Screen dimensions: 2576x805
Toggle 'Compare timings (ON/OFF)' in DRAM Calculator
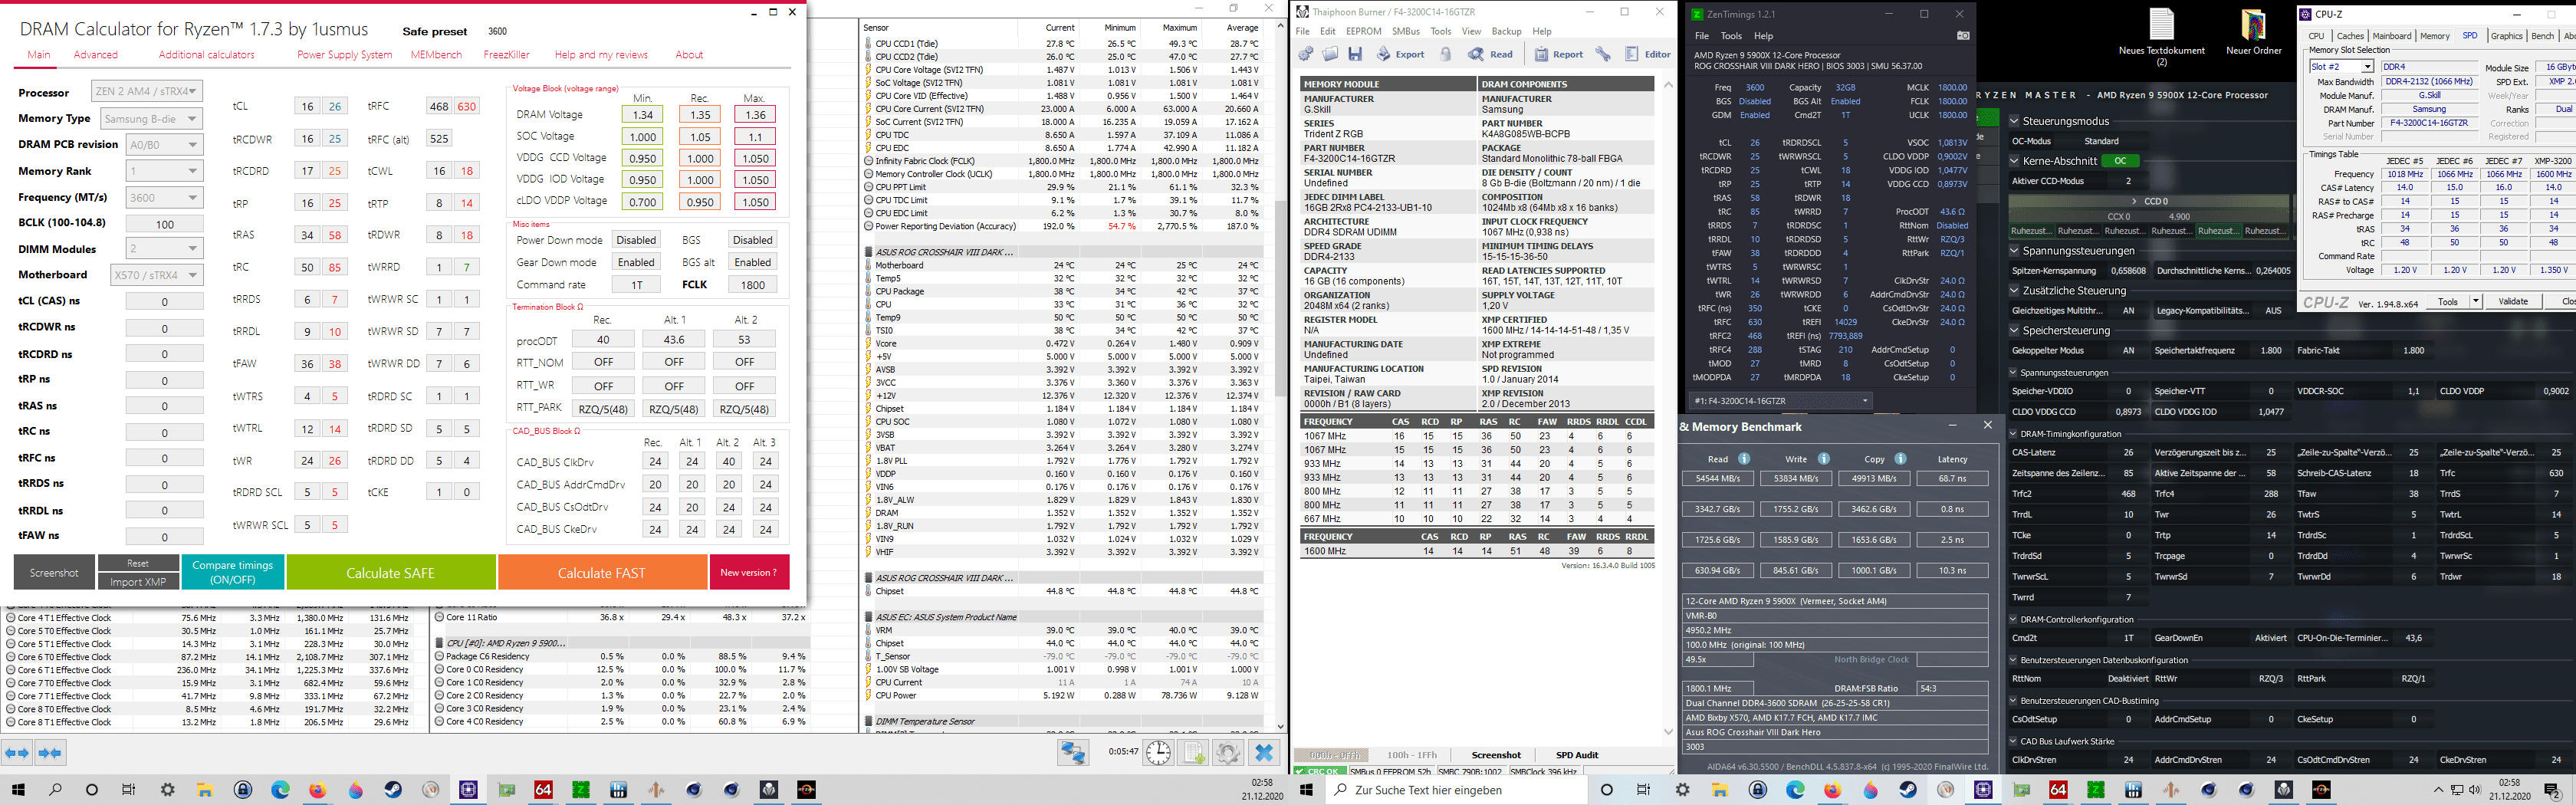(x=233, y=572)
